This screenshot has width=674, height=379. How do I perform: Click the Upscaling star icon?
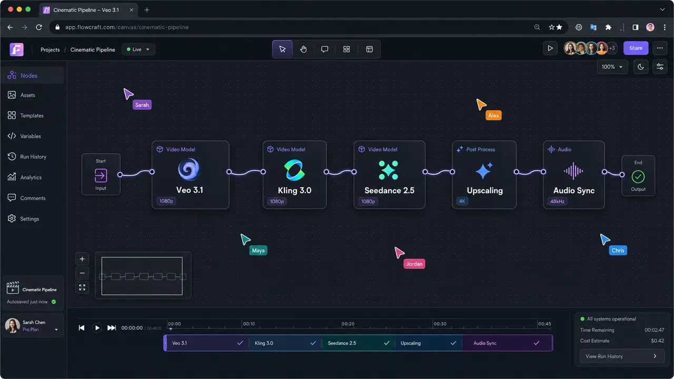pyautogui.click(x=484, y=171)
